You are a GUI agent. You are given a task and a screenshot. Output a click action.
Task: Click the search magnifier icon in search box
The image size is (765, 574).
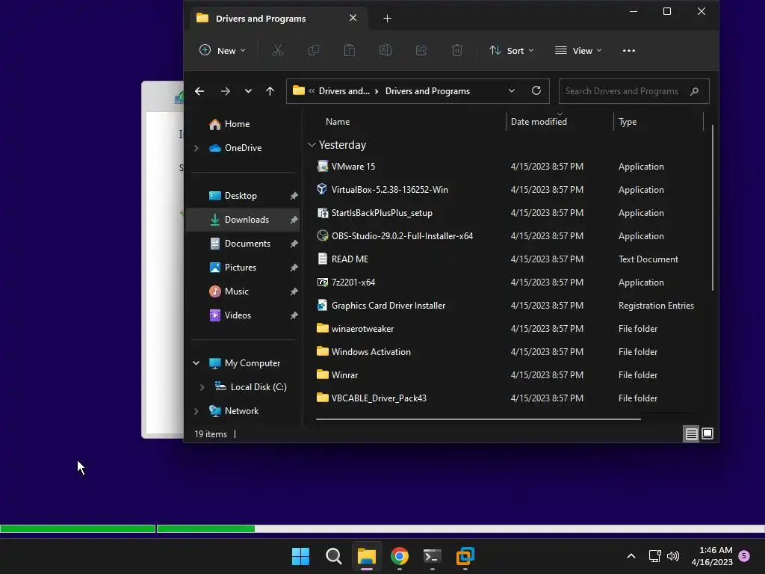694,91
